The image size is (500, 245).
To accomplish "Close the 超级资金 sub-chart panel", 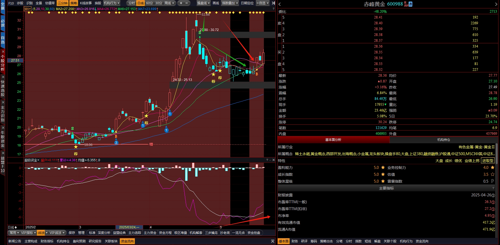I will click(274, 160).
